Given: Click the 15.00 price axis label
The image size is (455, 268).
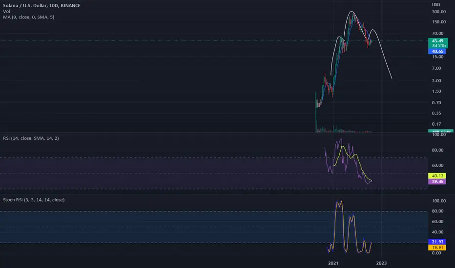Looking at the screenshot, I should pos(437,57).
